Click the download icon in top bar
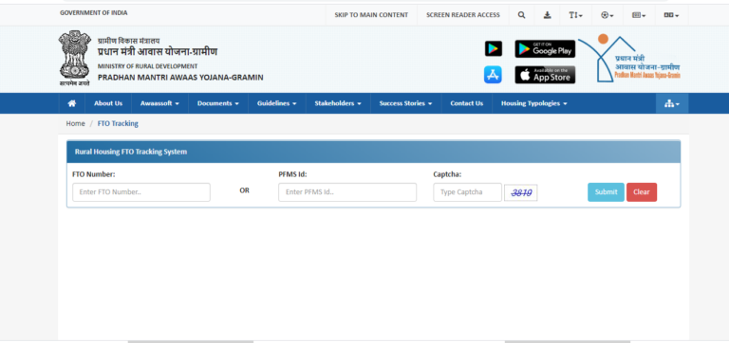The image size is (729, 343). [547, 15]
